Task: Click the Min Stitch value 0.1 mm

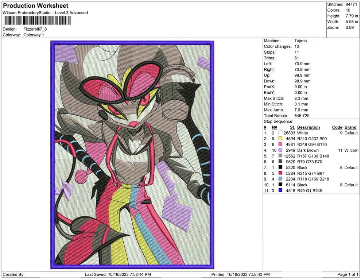Action: (x=301, y=104)
